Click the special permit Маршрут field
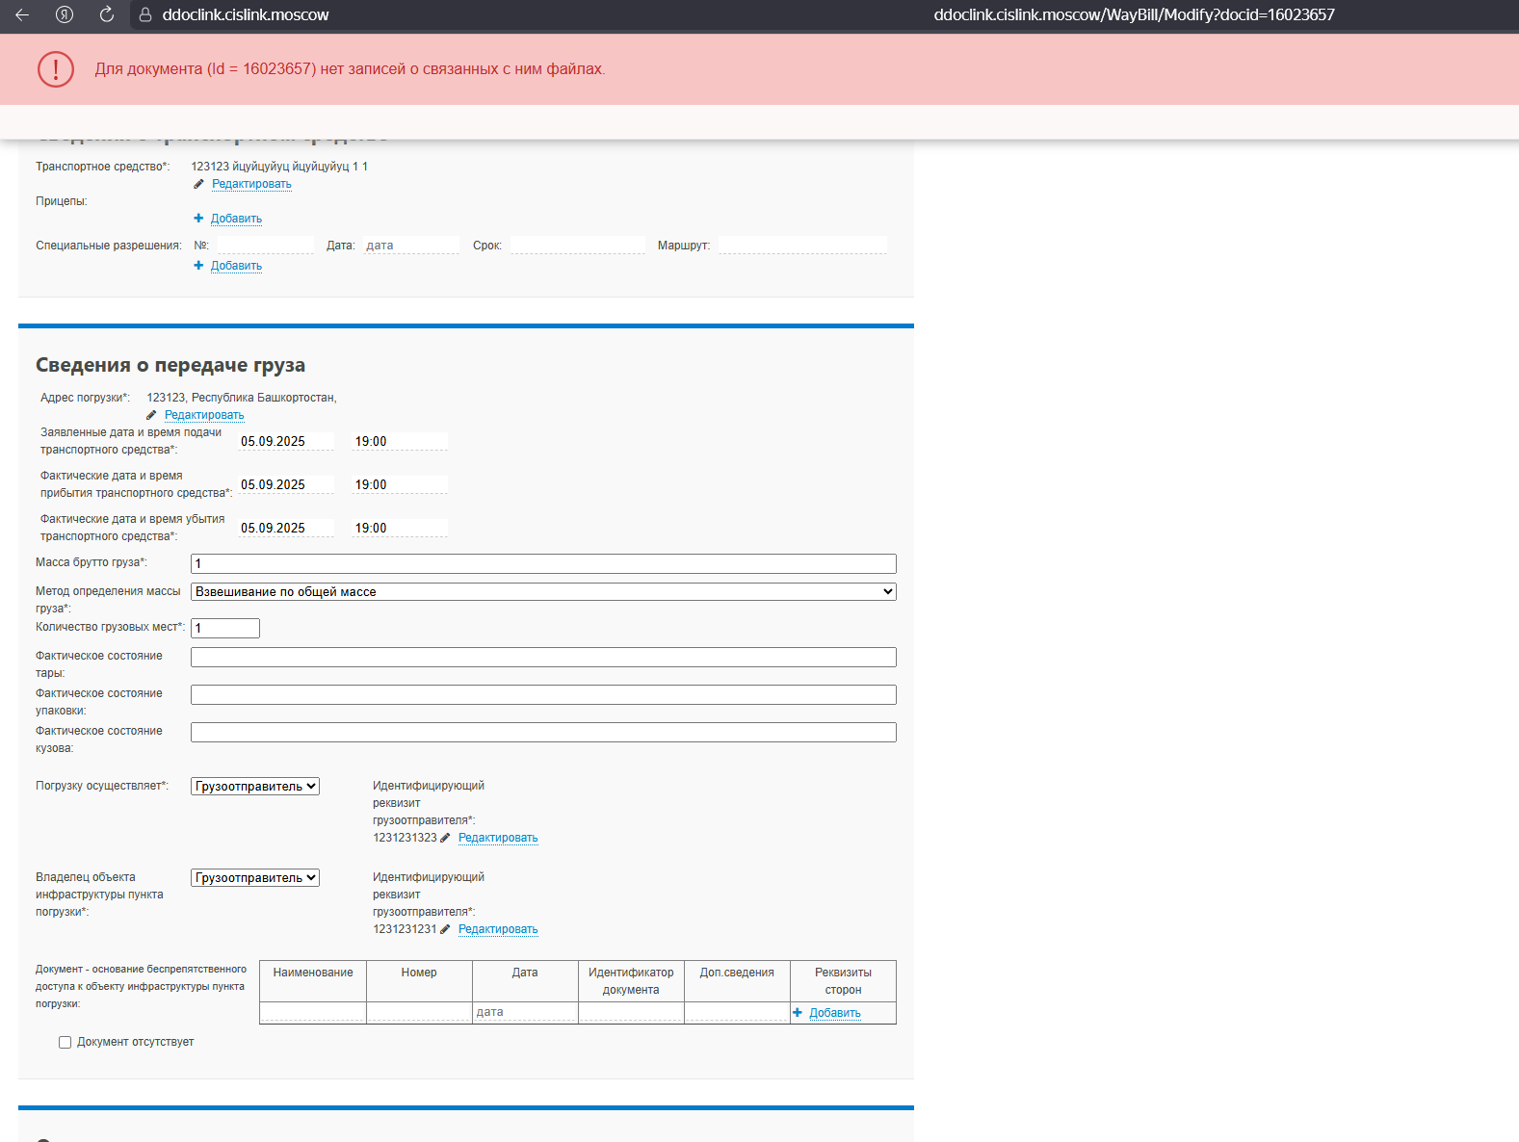Screen dimensions: 1519x1142 tap(802, 246)
